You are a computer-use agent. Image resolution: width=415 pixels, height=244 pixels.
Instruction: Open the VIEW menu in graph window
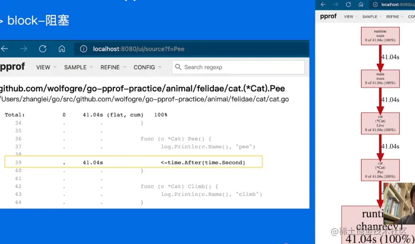[x=350, y=16]
